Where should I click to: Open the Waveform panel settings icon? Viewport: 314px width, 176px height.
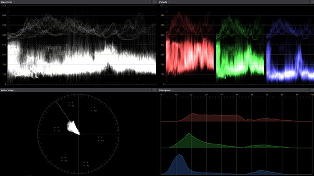click(154, 2)
